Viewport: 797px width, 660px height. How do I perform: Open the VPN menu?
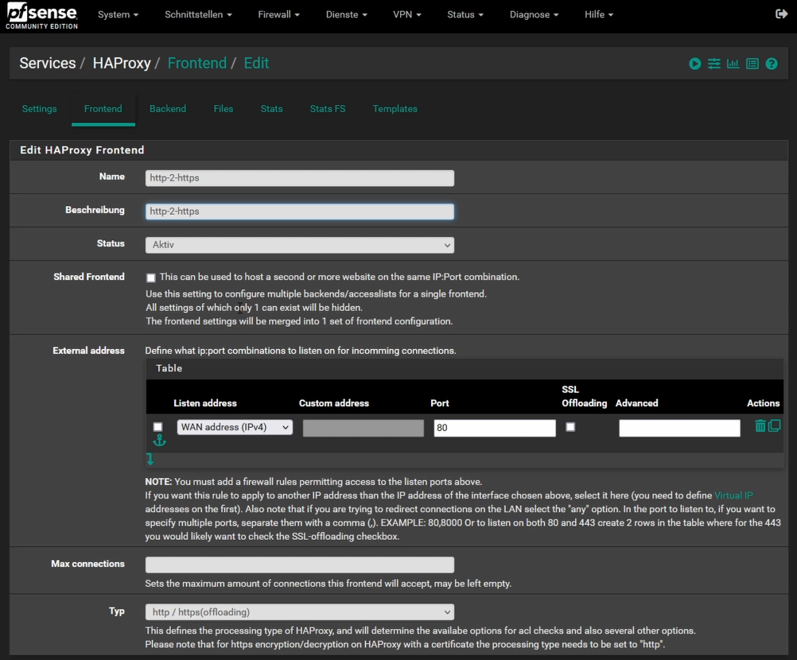pos(407,14)
